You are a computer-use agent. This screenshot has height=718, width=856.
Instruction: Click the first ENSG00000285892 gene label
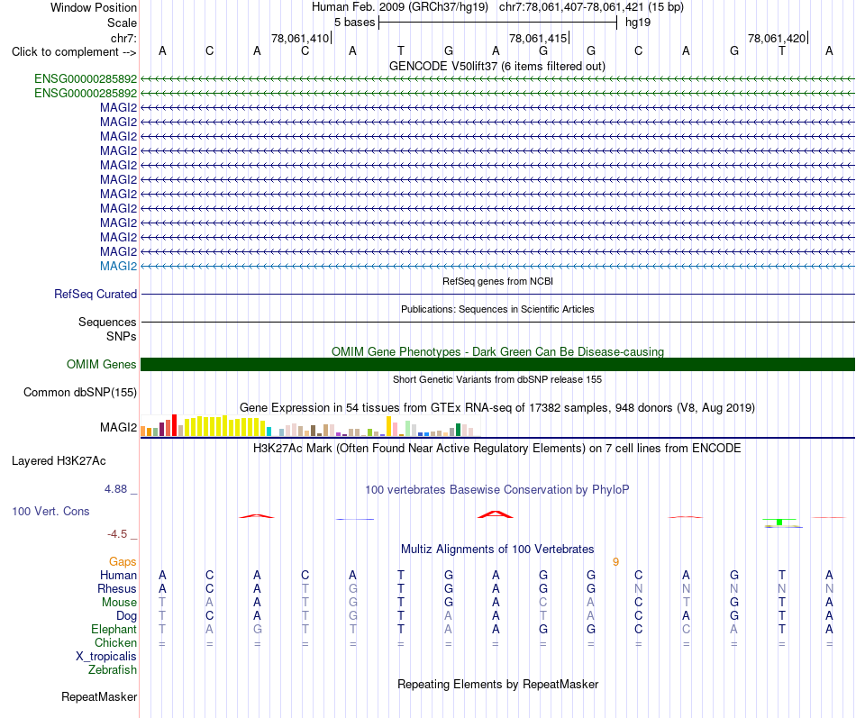86,78
